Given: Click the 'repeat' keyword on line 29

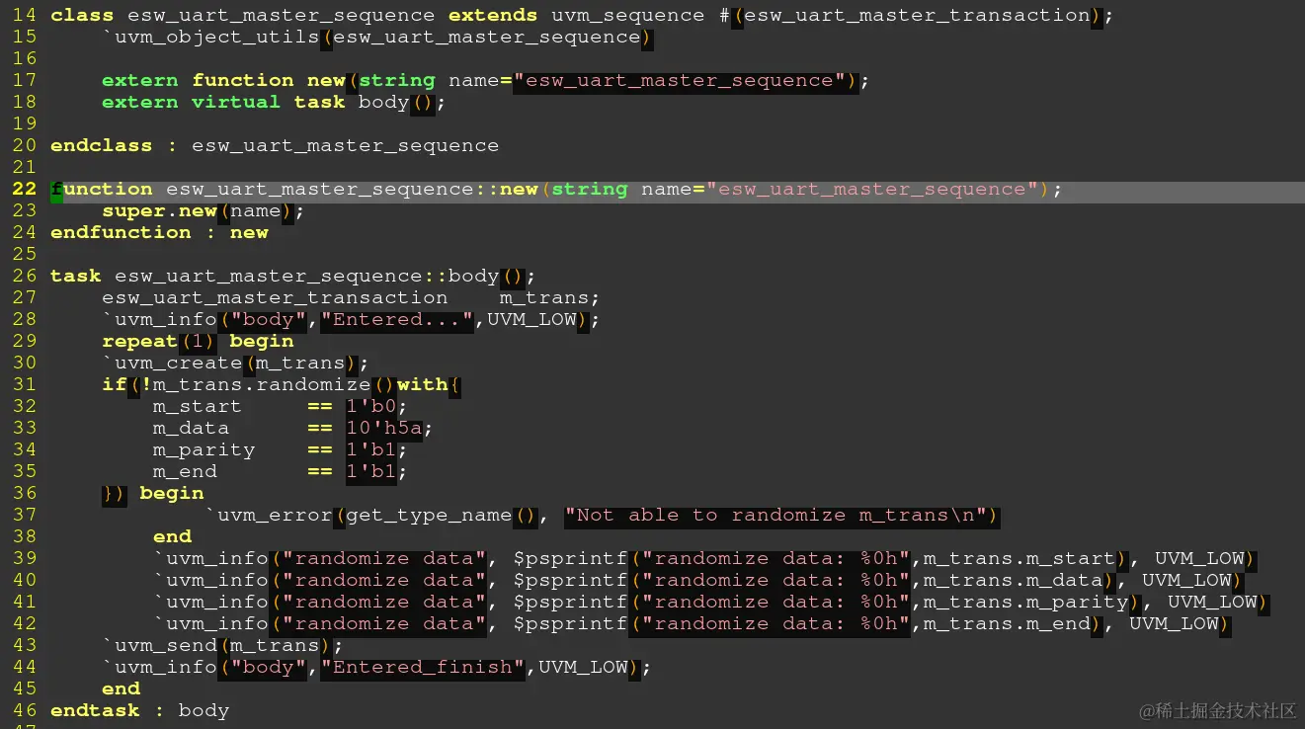Looking at the screenshot, I should [x=140, y=342].
